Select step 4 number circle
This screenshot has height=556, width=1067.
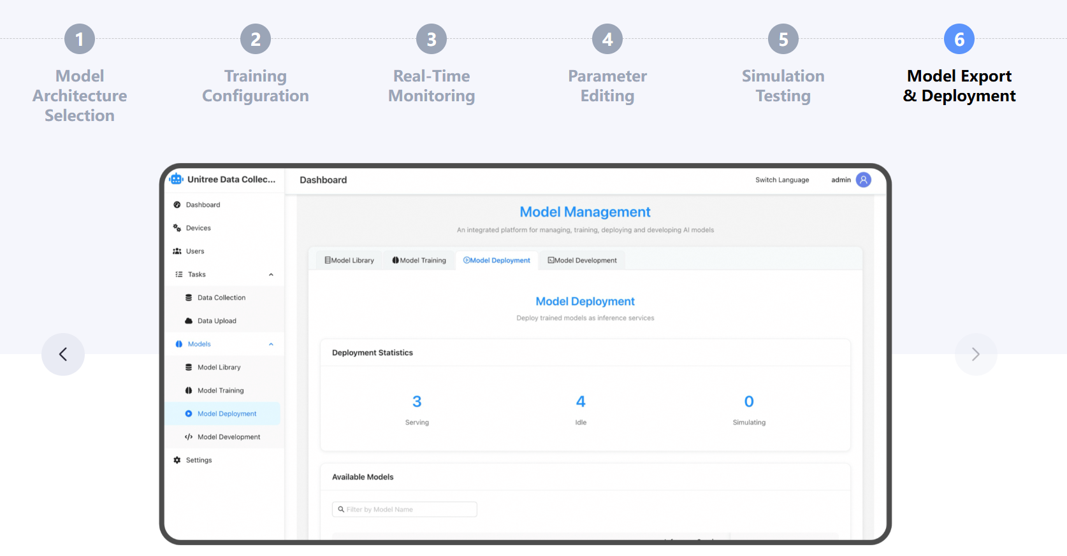[x=607, y=39]
